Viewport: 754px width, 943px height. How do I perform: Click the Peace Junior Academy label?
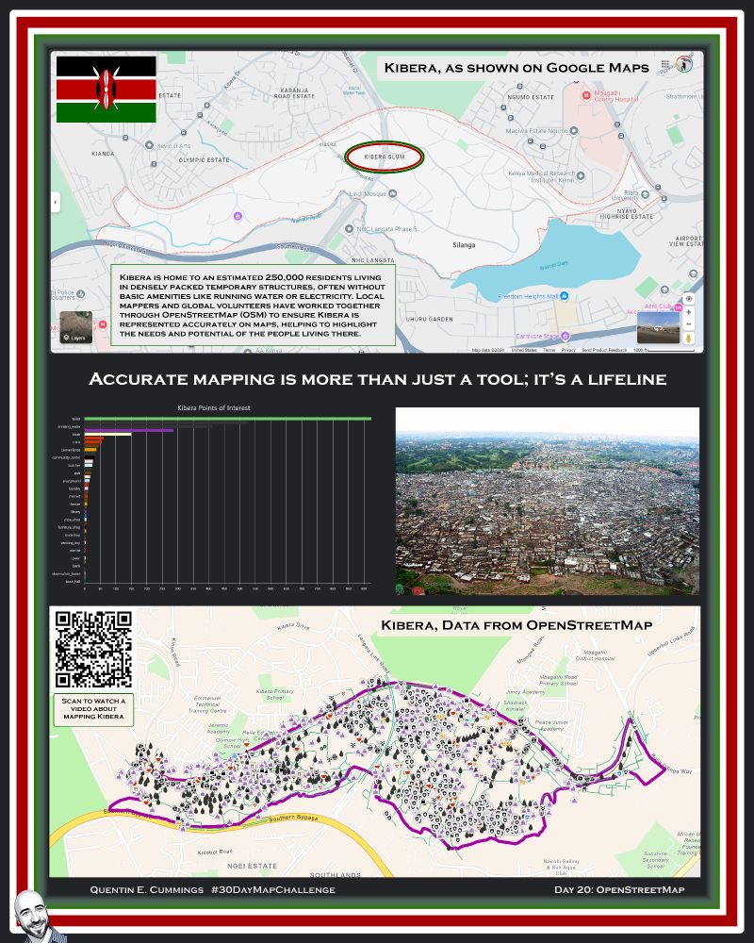click(551, 725)
